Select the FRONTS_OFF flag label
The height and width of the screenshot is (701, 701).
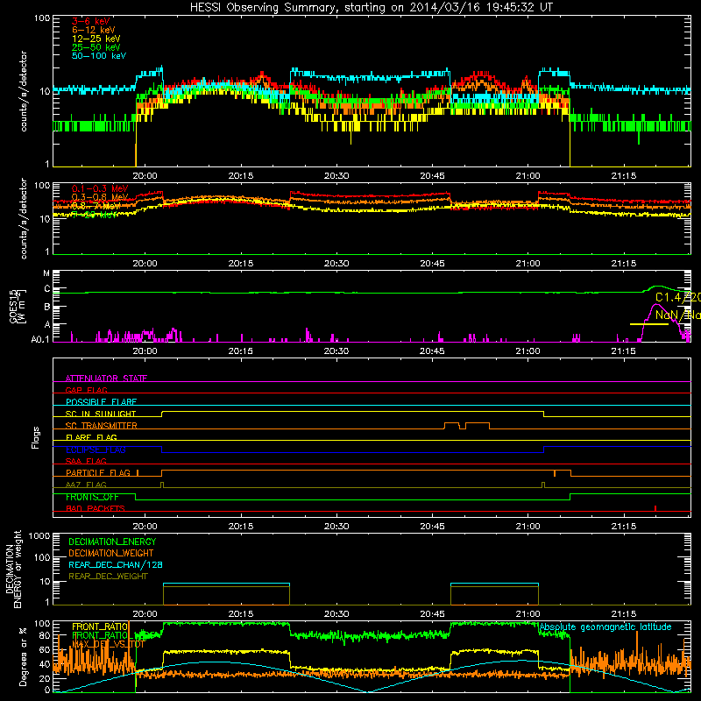pyautogui.click(x=92, y=497)
